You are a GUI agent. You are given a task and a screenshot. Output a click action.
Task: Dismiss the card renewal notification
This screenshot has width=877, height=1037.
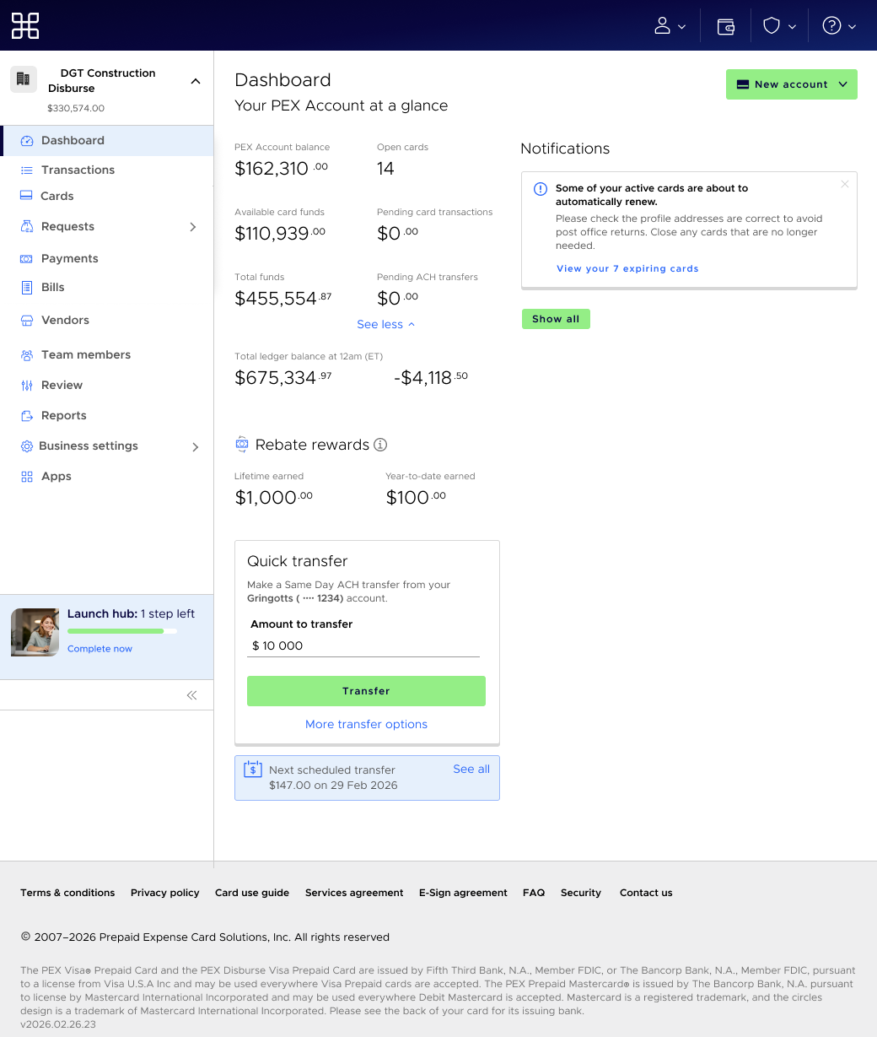844,184
